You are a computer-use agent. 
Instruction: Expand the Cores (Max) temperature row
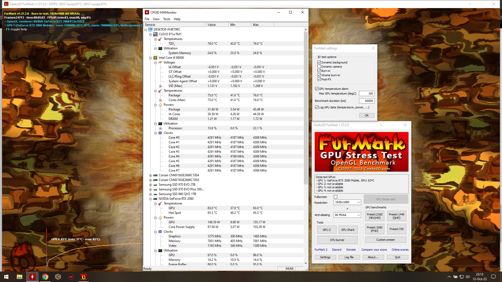[x=160, y=100]
